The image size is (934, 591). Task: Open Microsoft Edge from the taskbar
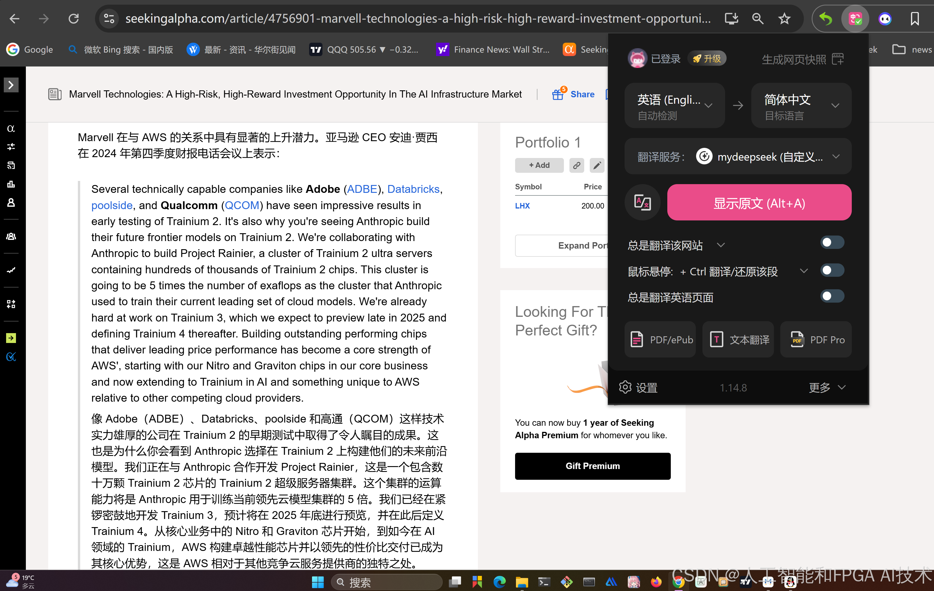point(499,582)
